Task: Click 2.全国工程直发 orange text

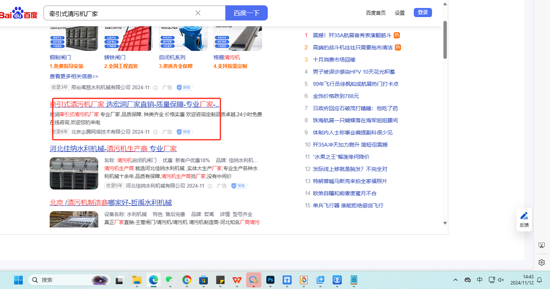Action: (x=121, y=66)
